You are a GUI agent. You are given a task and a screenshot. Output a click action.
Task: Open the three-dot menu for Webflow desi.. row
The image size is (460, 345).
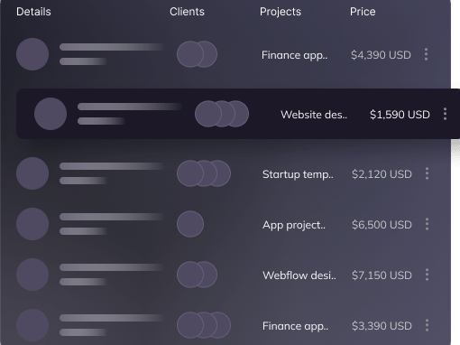(427, 275)
